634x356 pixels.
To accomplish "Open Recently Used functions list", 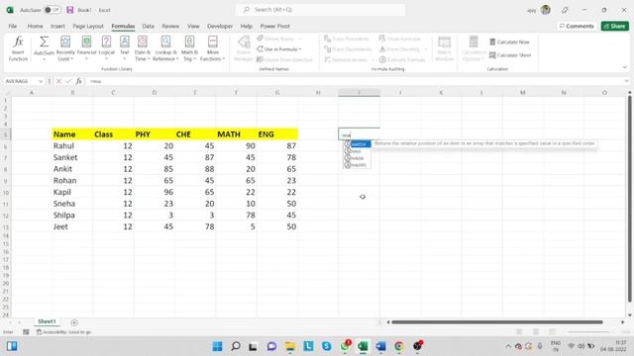I will point(65,48).
